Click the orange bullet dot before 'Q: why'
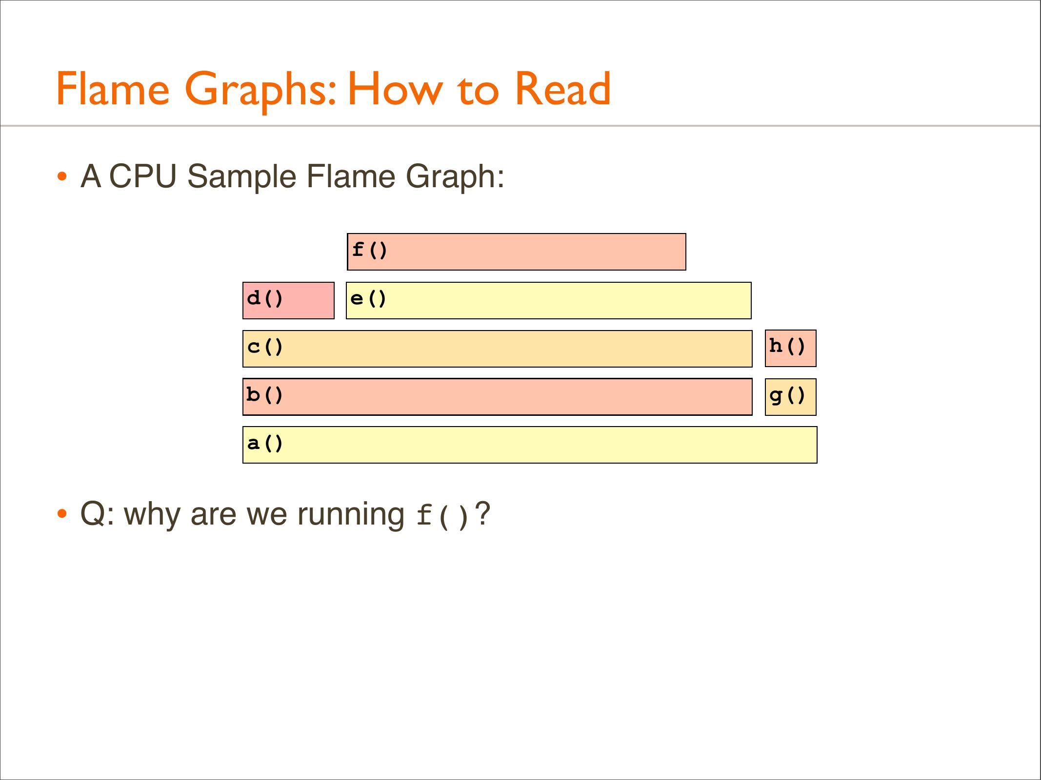This screenshot has height=780, width=1041. [61, 514]
